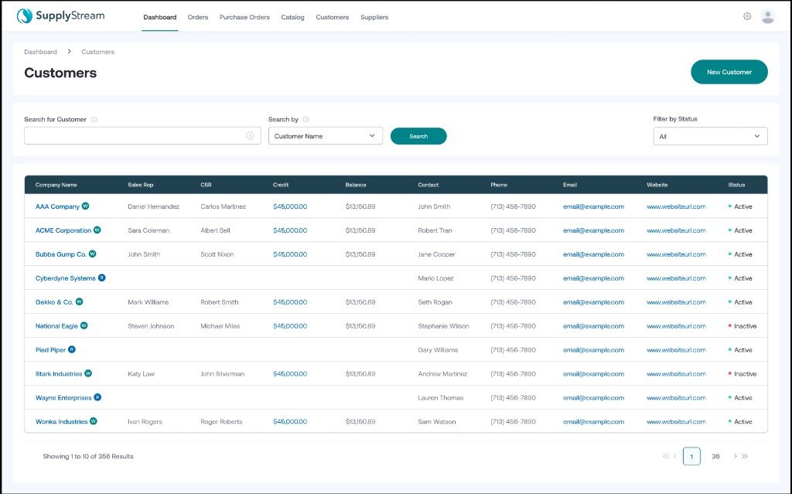792x494 pixels.
Task: Click Bubba Gump Co. email link
Action: [x=593, y=254]
